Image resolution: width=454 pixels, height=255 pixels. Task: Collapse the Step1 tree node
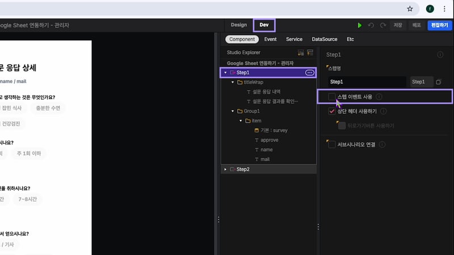pos(225,73)
